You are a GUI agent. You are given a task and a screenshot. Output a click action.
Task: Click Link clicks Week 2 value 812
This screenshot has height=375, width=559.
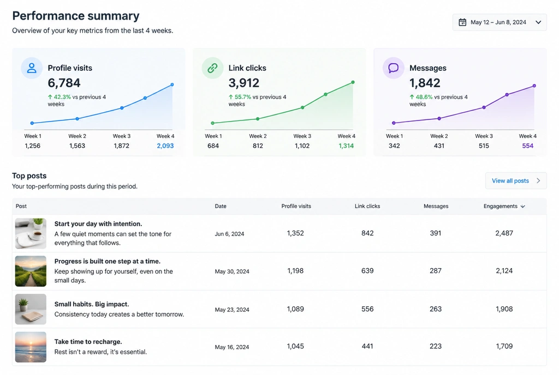click(x=258, y=146)
